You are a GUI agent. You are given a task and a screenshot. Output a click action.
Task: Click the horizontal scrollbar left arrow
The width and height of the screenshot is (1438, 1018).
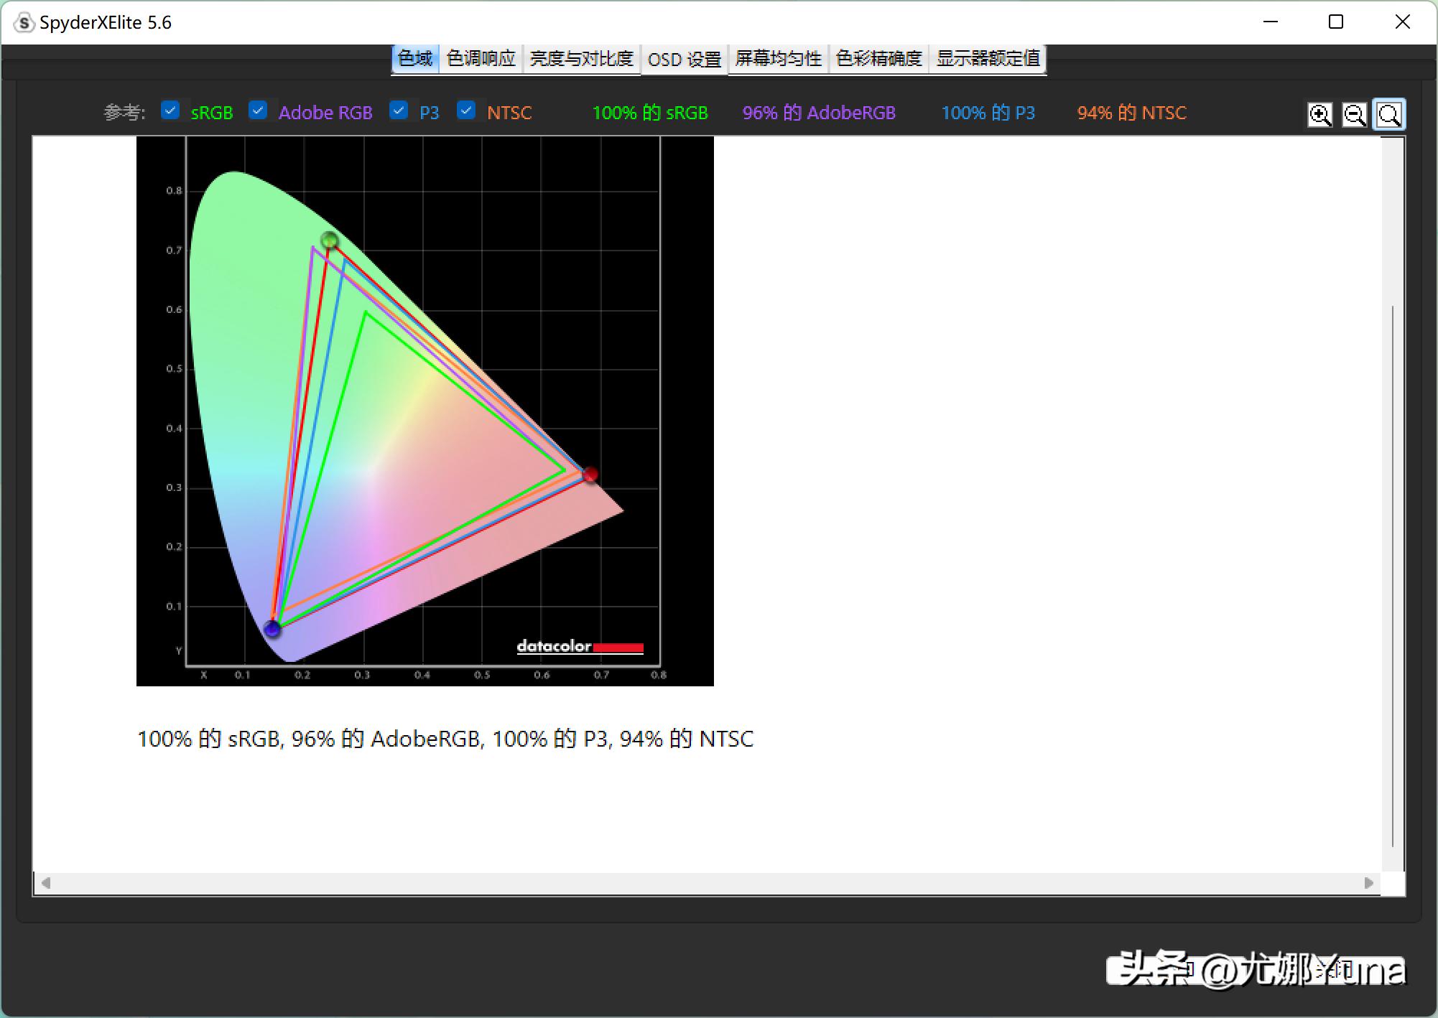pyautogui.click(x=46, y=883)
